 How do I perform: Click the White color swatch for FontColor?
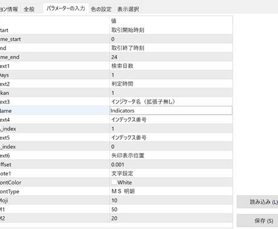click(114, 182)
